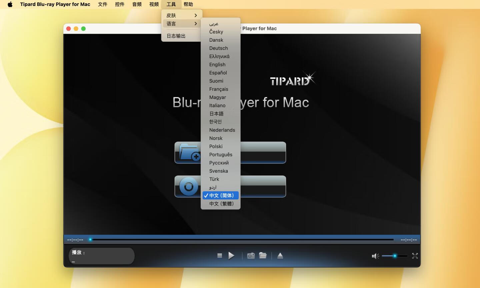Choose Português in the language list

click(221, 155)
